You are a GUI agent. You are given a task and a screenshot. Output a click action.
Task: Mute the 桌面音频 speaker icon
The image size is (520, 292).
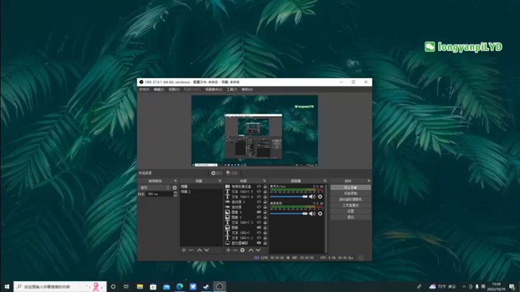(313, 213)
